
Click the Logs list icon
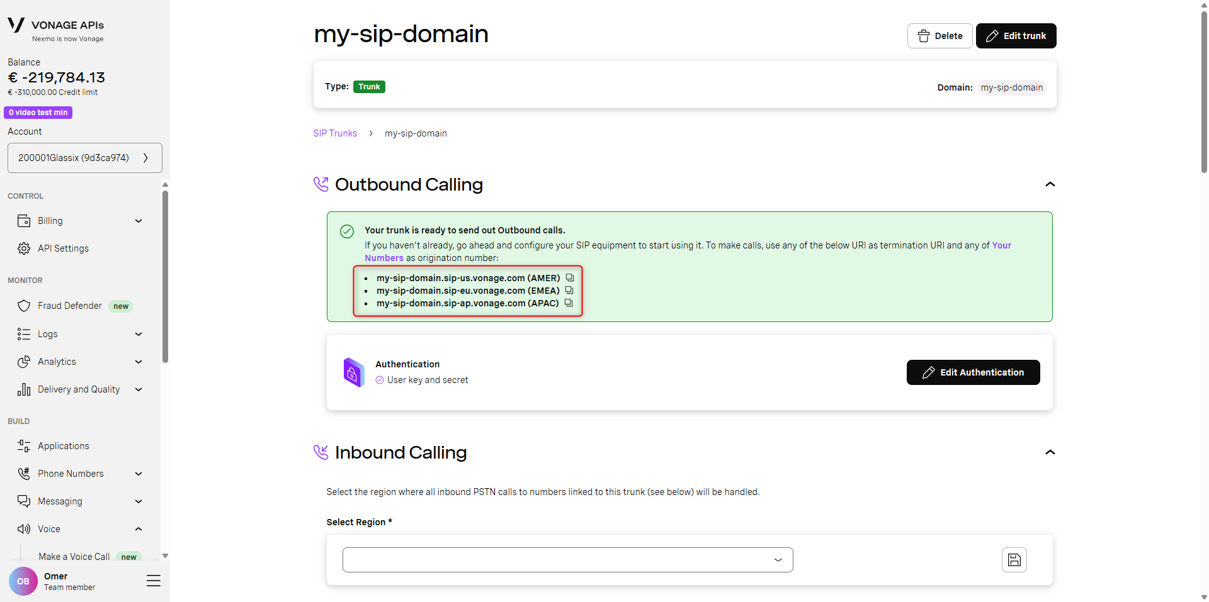[24, 334]
